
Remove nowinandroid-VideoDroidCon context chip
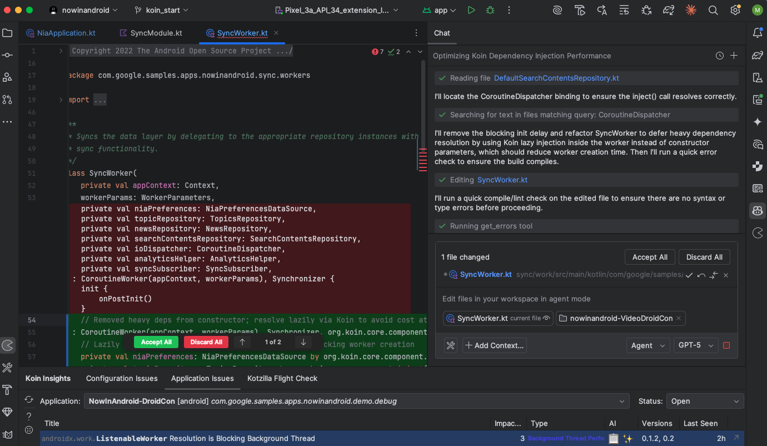[x=679, y=318]
